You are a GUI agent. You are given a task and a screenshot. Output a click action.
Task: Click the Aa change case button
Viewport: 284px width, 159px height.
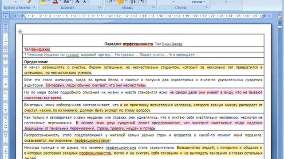pyautogui.click(x=67, y=2)
